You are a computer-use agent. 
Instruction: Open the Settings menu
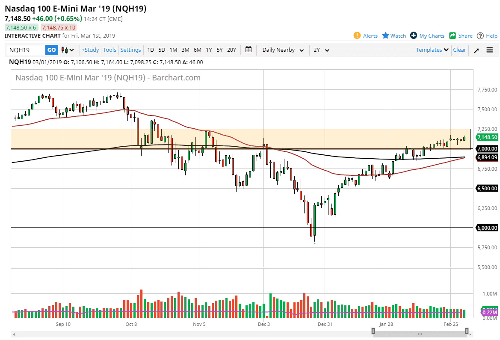(x=130, y=50)
